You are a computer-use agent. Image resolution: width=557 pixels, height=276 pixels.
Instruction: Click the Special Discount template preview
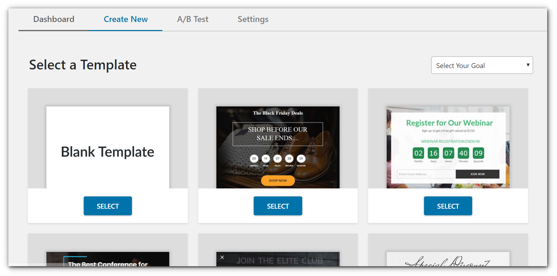[448, 259]
